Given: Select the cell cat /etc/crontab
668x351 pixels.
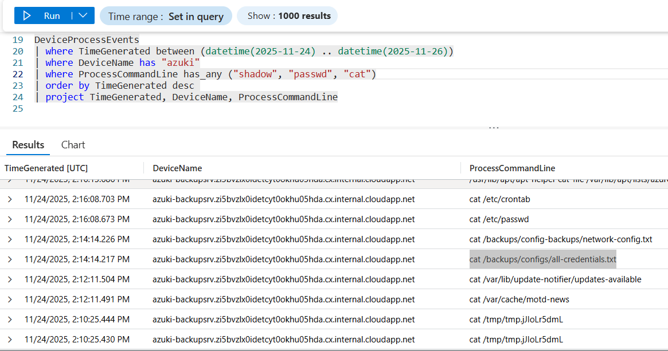Looking at the screenshot, I should [x=500, y=199].
